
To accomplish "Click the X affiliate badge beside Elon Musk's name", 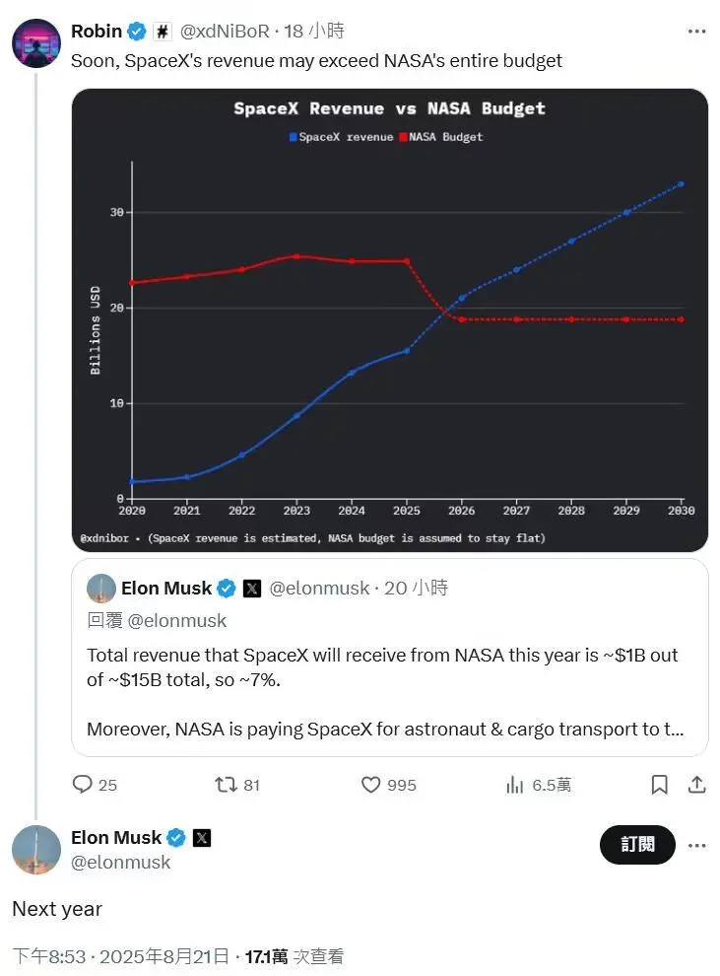I will click(201, 837).
